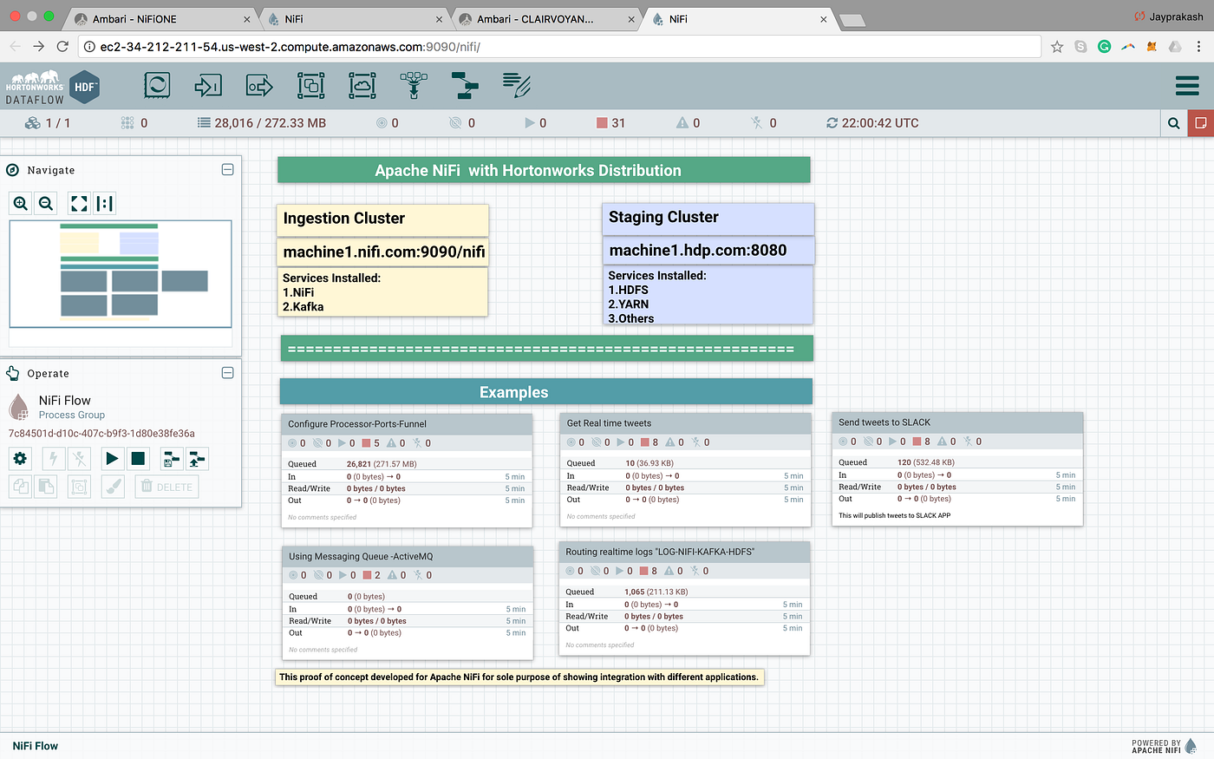Open configuration gear in Operate panel

(20, 459)
